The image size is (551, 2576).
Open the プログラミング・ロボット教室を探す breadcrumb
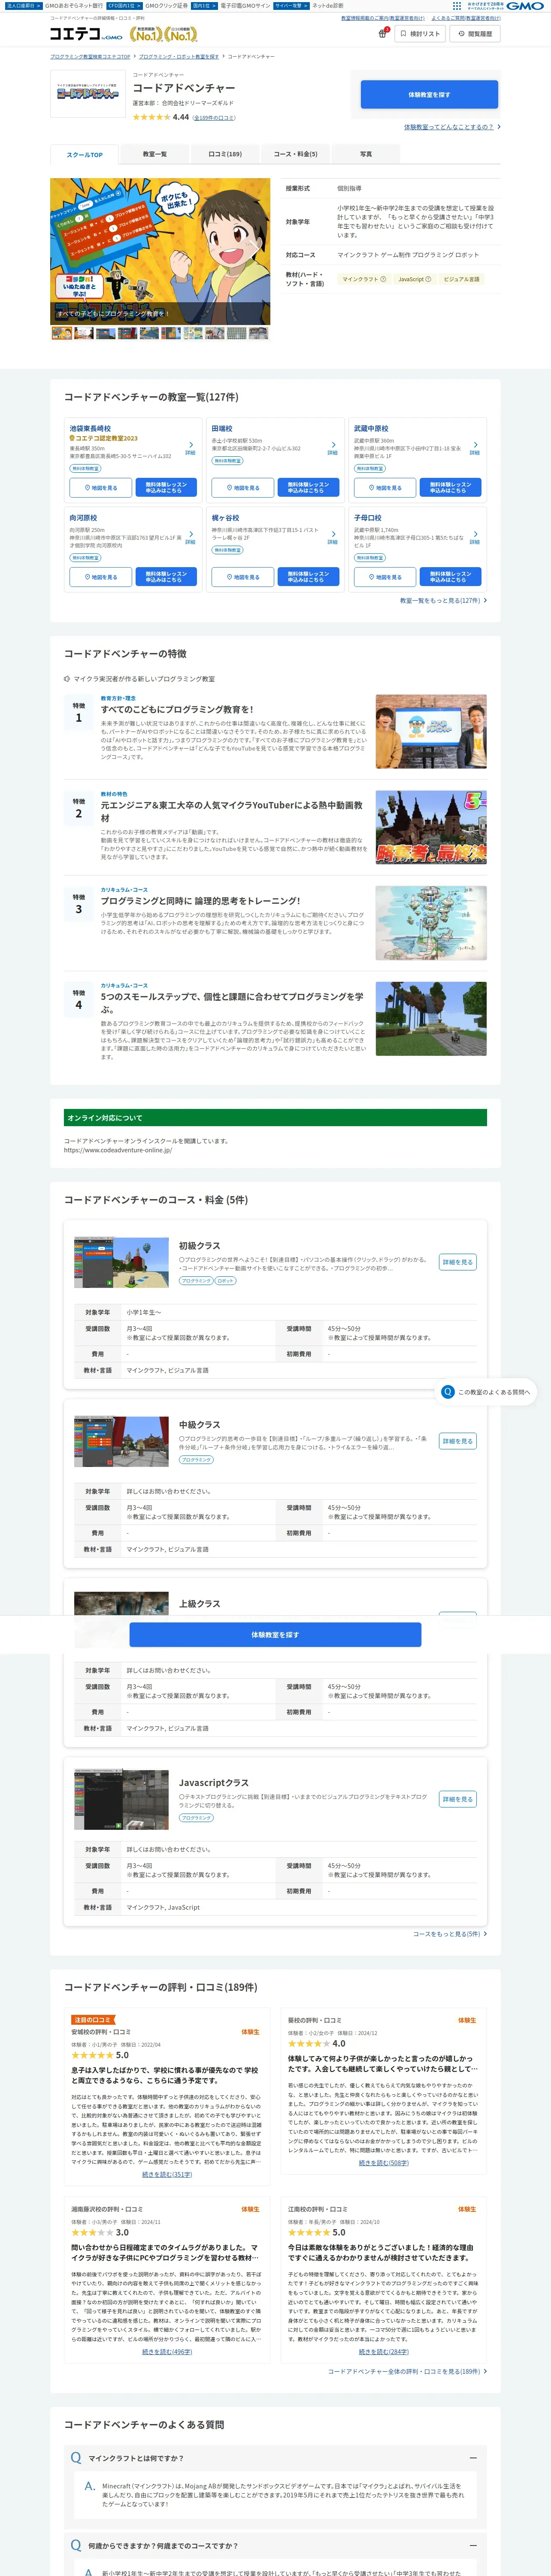178,57
